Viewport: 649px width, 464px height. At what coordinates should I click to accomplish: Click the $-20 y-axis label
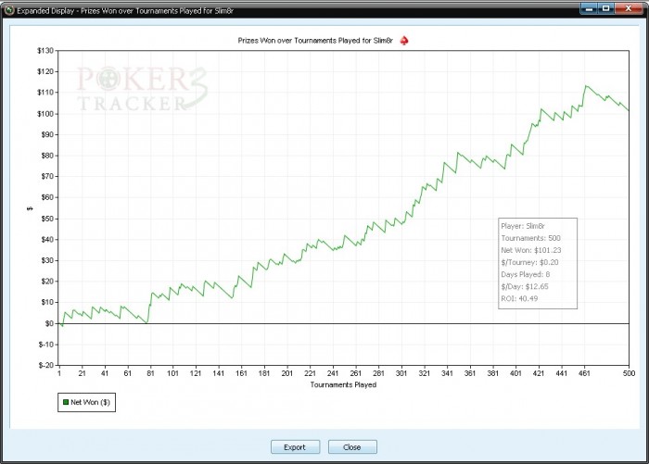tap(46, 365)
